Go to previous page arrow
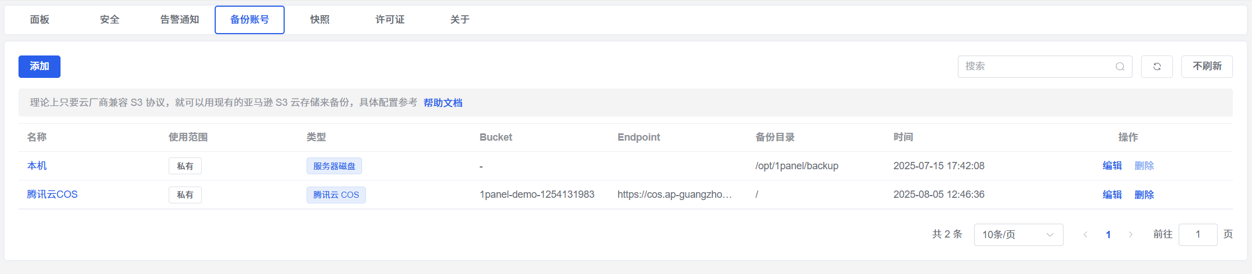 click(1086, 235)
